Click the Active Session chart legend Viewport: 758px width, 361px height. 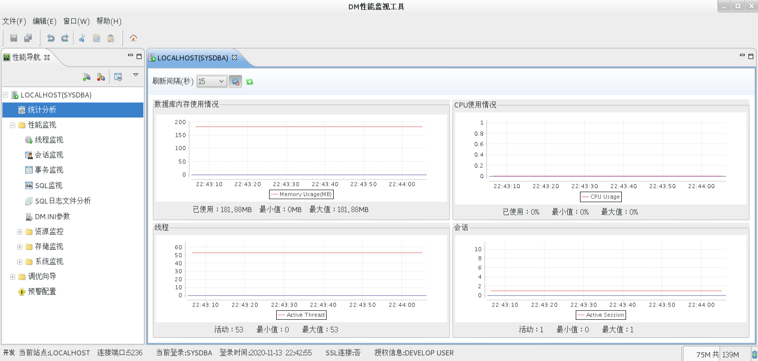(601, 315)
